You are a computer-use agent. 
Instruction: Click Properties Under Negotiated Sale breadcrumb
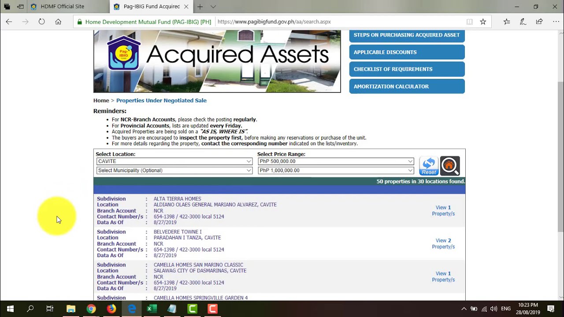pos(161,100)
